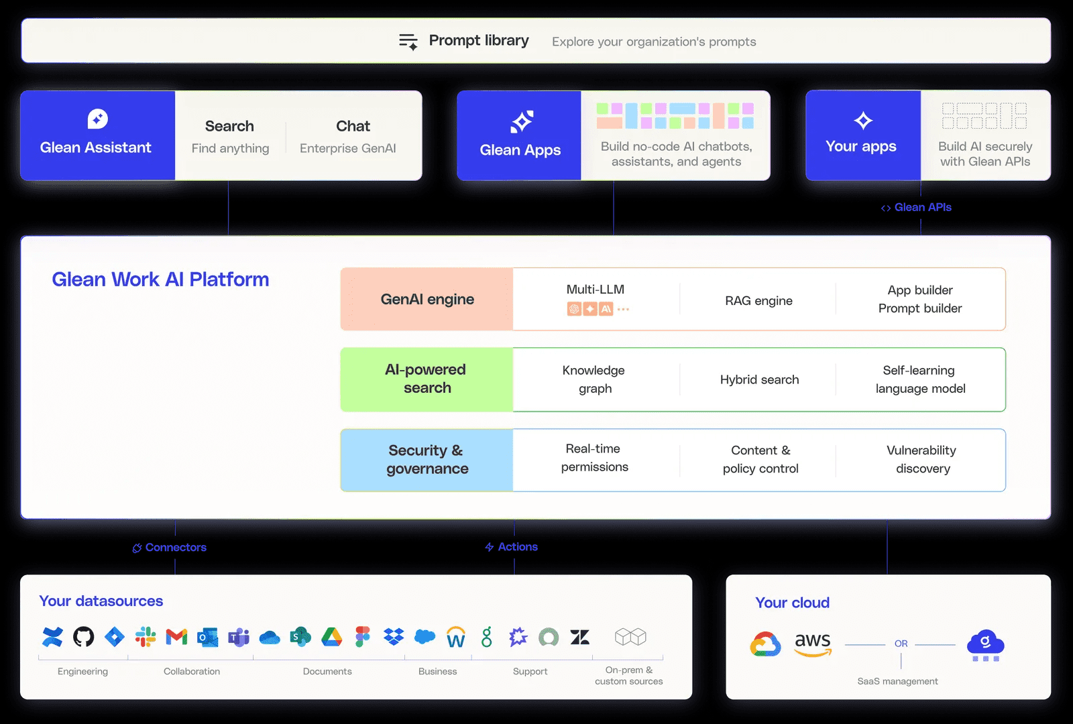The width and height of the screenshot is (1073, 724).
Task: Click the colorful no-code blocks thumbnail
Action: point(675,116)
